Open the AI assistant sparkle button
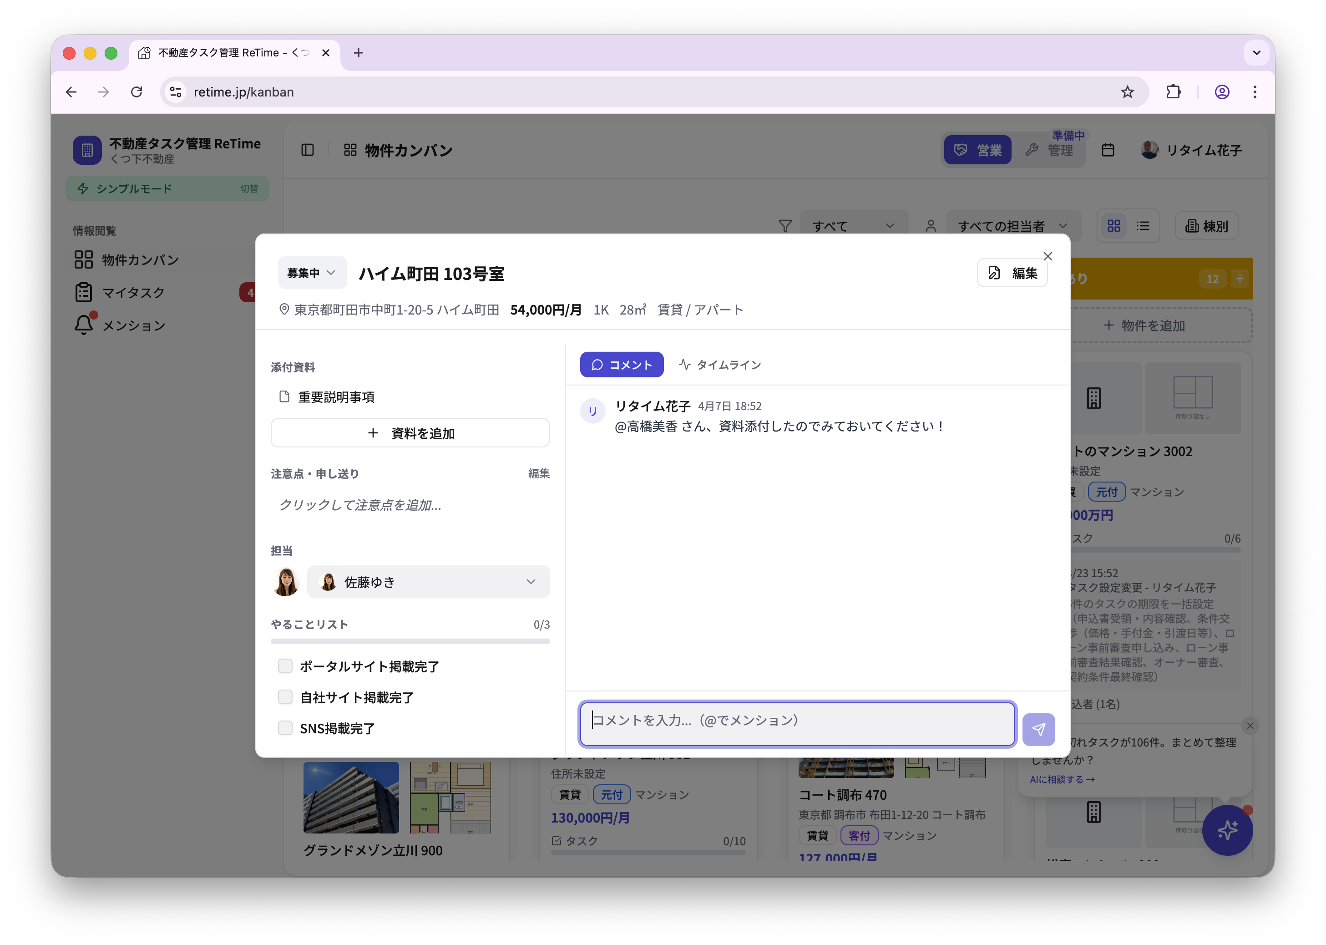Image resolution: width=1326 pixels, height=945 pixels. click(x=1227, y=830)
